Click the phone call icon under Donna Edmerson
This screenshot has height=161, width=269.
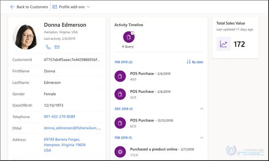click(48, 47)
